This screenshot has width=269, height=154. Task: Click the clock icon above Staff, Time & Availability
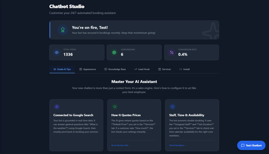172,107
